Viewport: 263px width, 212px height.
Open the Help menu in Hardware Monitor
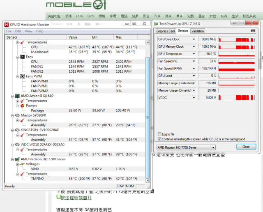[39, 31]
